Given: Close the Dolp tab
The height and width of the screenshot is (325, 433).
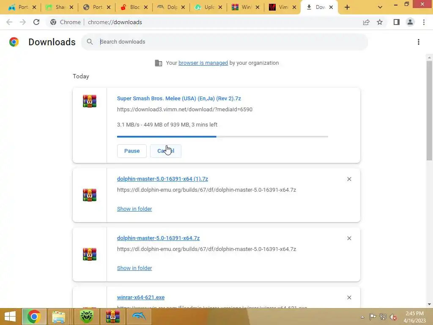Looking at the screenshot, I should (183, 7).
